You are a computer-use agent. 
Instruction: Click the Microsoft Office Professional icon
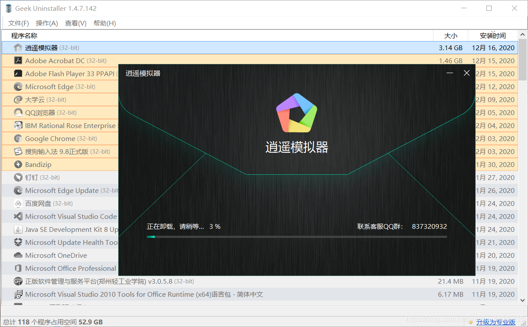pyautogui.click(x=18, y=268)
